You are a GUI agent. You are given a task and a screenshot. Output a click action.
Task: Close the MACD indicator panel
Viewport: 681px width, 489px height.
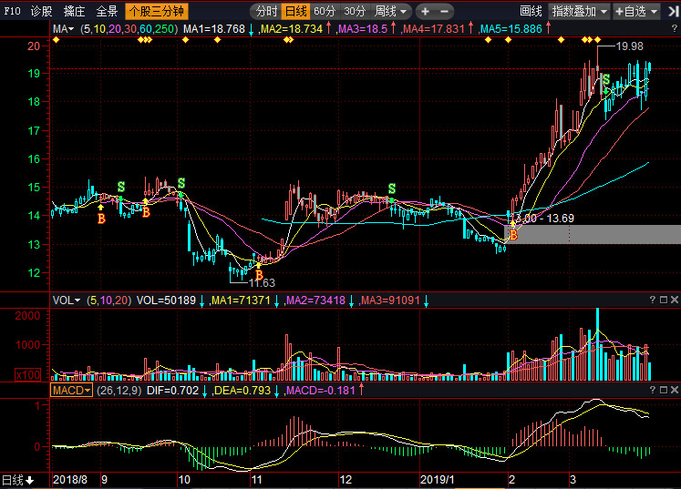(675, 390)
